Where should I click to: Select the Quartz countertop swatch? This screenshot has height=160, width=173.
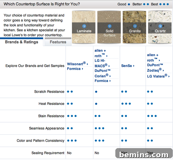click(x=160, y=27)
